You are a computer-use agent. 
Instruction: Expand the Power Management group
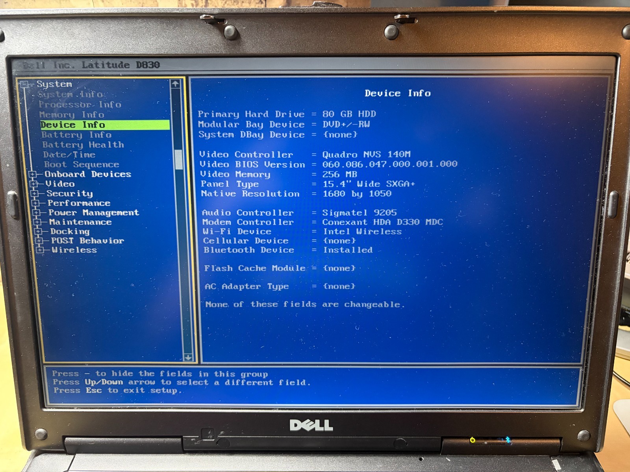click(36, 213)
